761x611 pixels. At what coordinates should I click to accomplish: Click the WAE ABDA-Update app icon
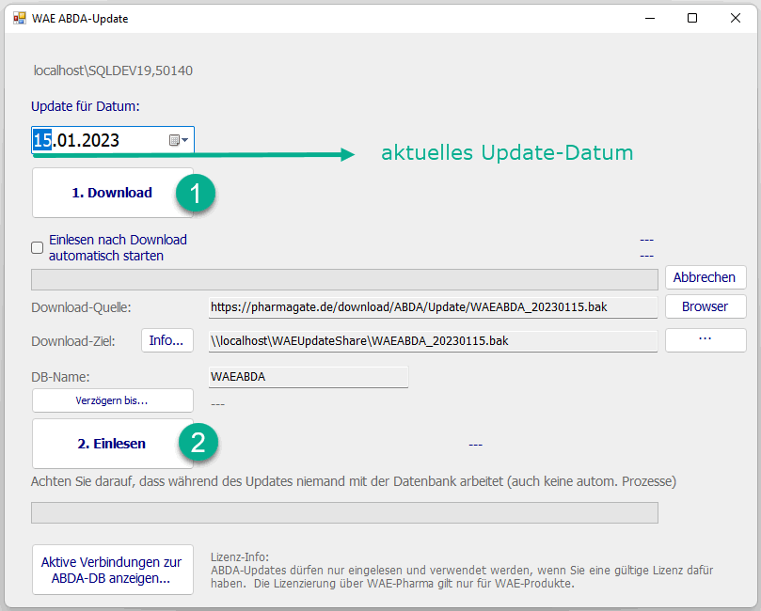(20, 19)
